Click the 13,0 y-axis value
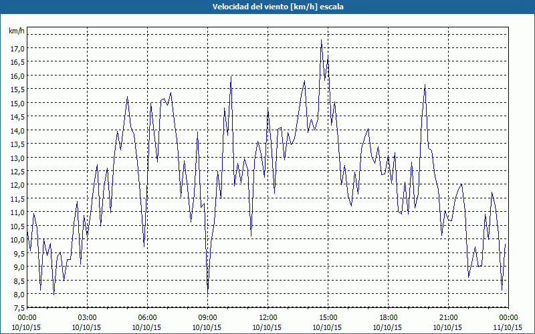The height and width of the screenshot is (334, 535). click(17, 158)
